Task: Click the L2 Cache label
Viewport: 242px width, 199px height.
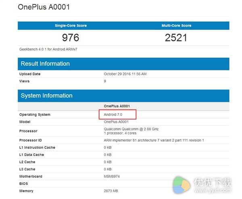Action: (27, 162)
